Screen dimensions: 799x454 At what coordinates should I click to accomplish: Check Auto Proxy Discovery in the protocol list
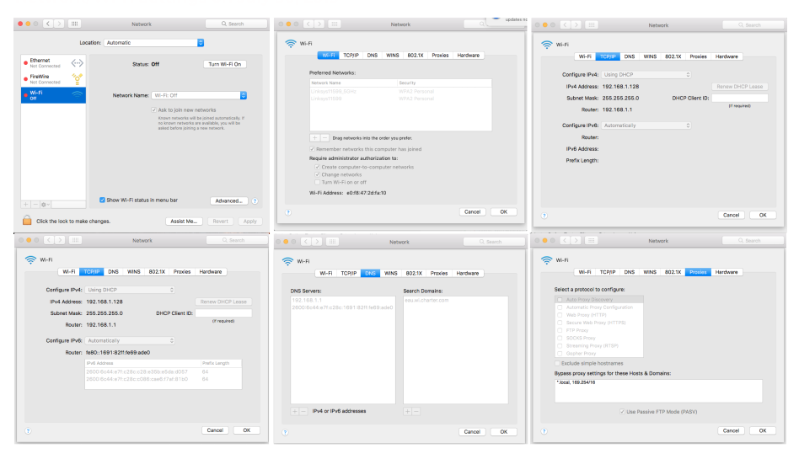click(558, 299)
